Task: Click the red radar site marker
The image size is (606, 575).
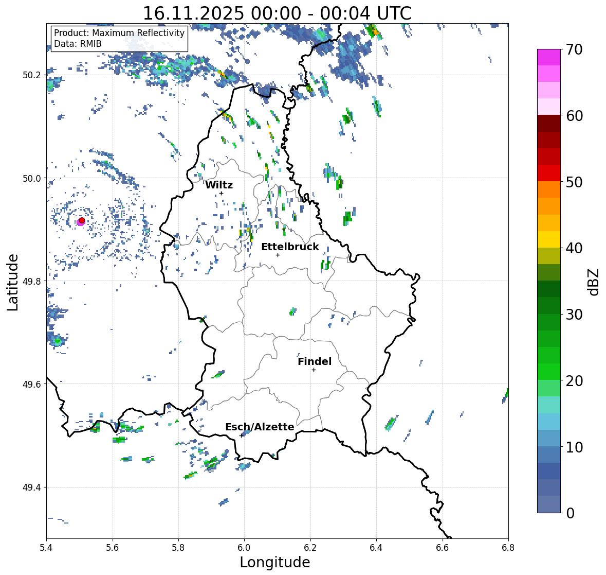Action: (82, 220)
